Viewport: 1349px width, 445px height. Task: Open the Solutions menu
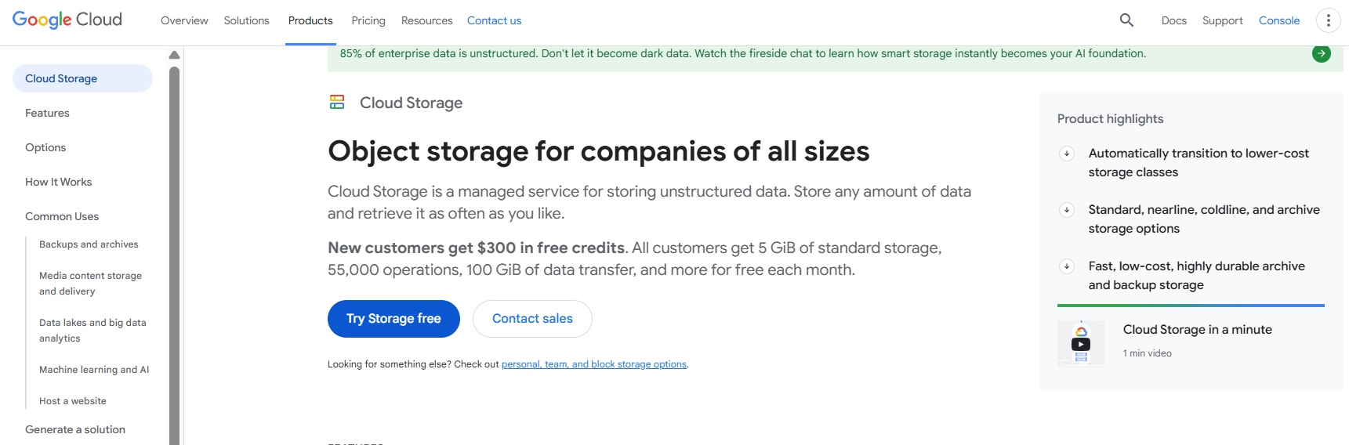[246, 20]
